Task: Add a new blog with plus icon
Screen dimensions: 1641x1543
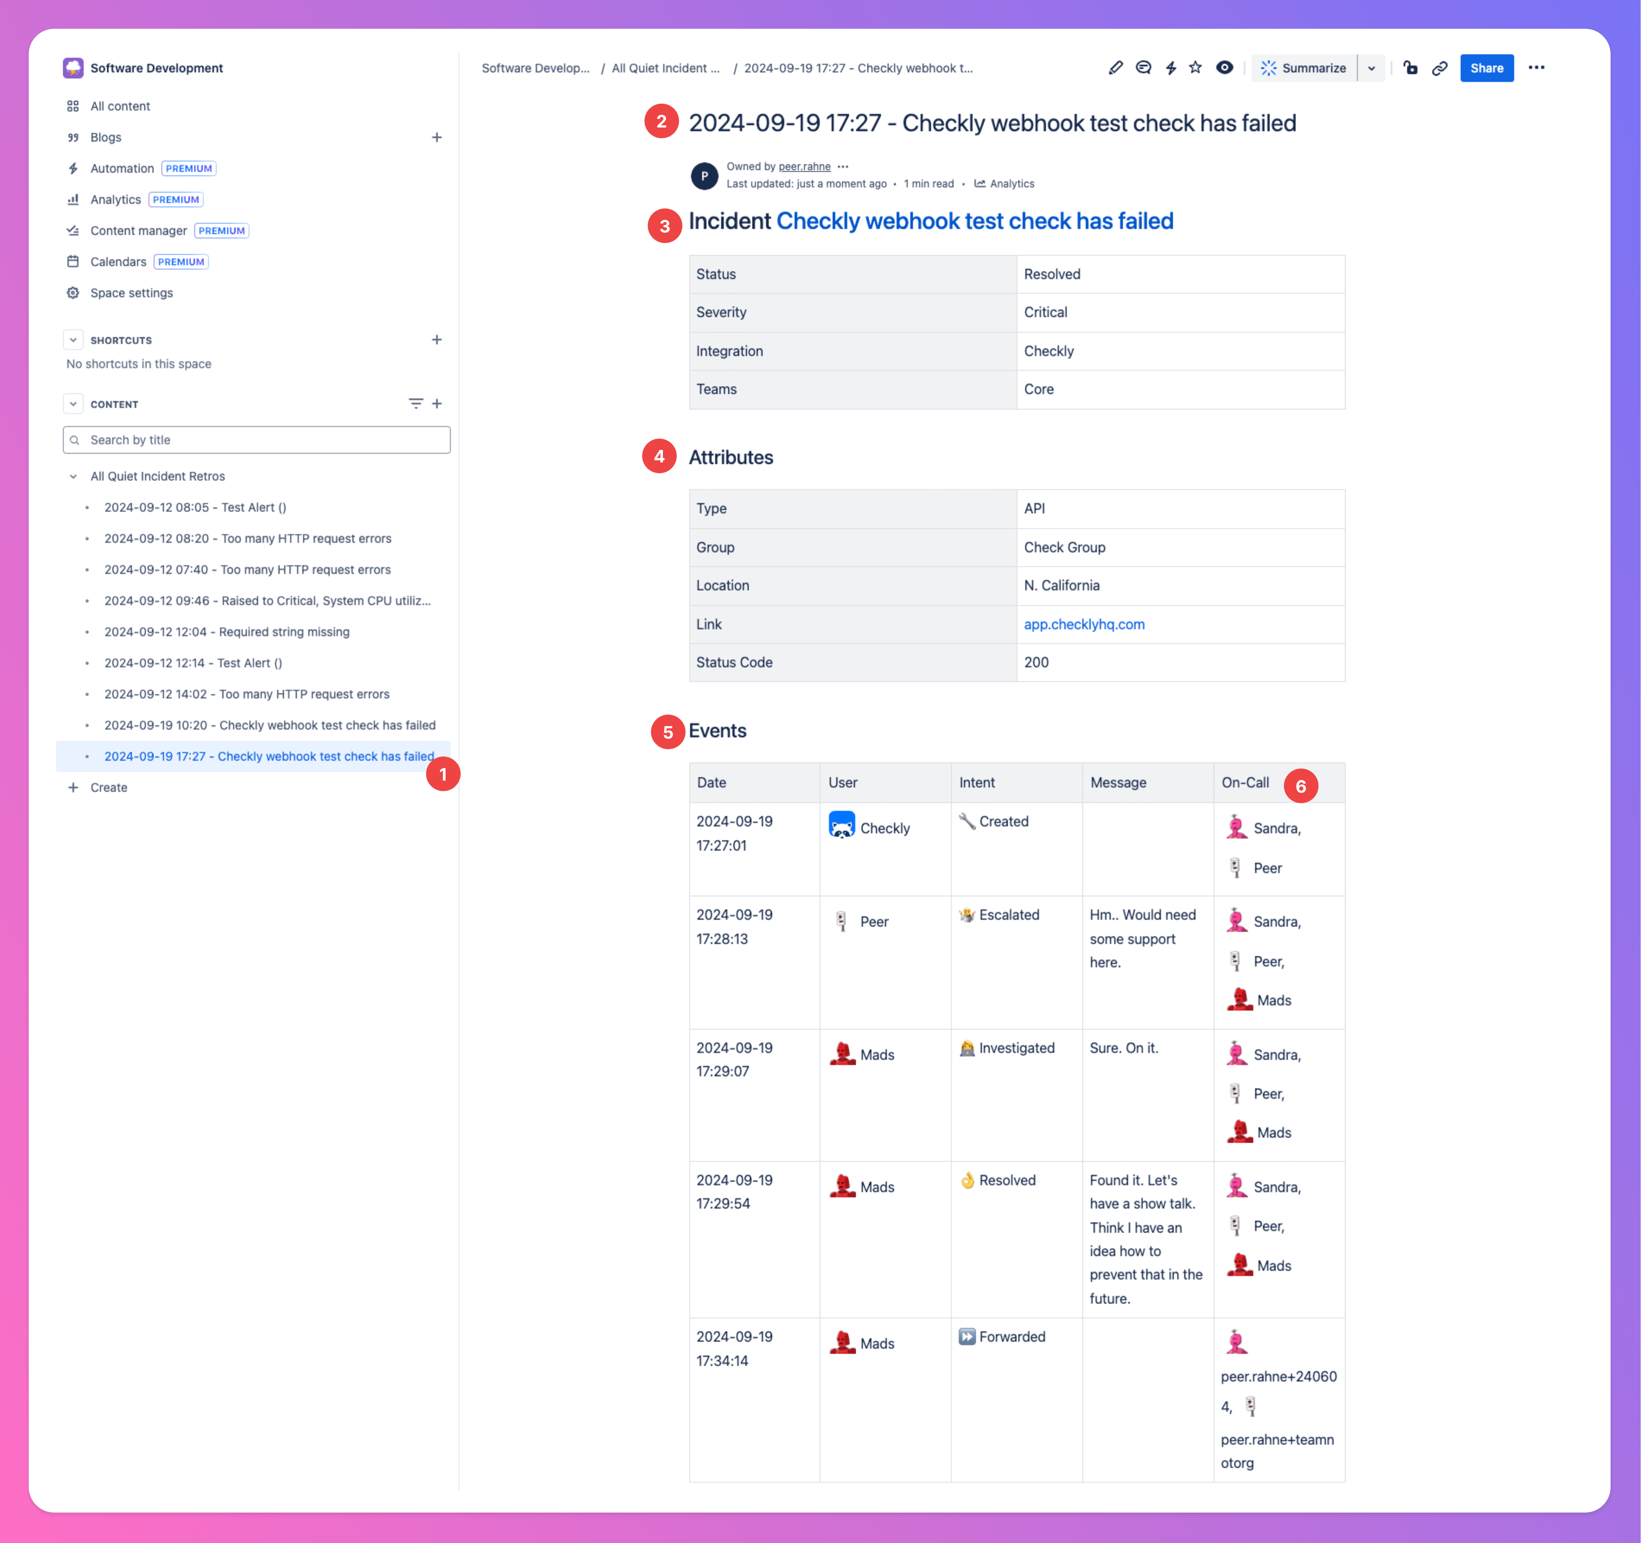Action: click(x=437, y=137)
